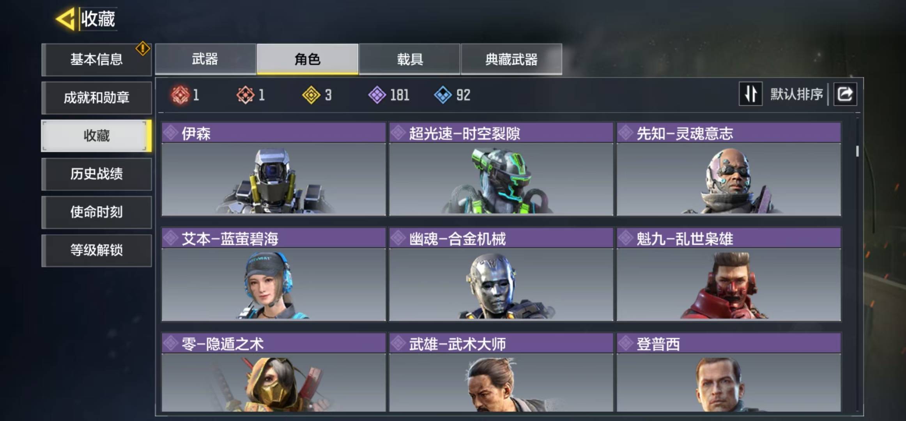Select the purple epic rarity icon showing 181
906x421 pixels.
pyautogui.click(x=377, y=95)
